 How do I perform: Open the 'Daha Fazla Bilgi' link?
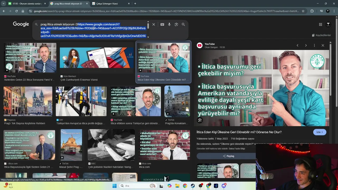[237, 149]
